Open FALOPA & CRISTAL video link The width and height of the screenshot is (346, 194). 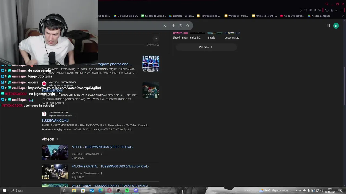110,166
